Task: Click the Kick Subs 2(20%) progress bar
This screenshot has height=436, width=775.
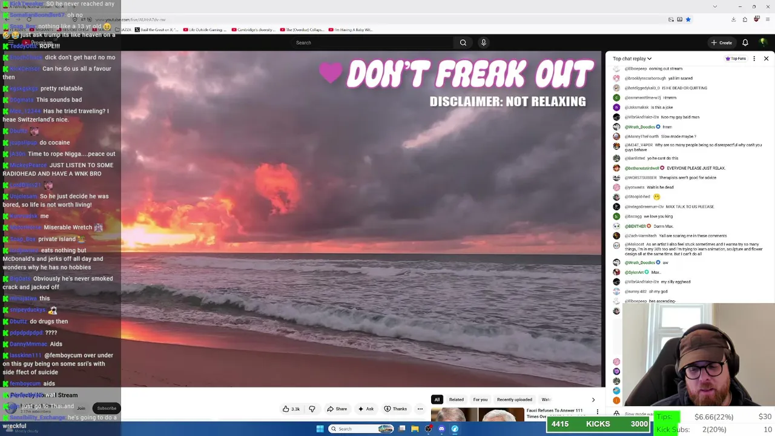Action: click(714, 429)
